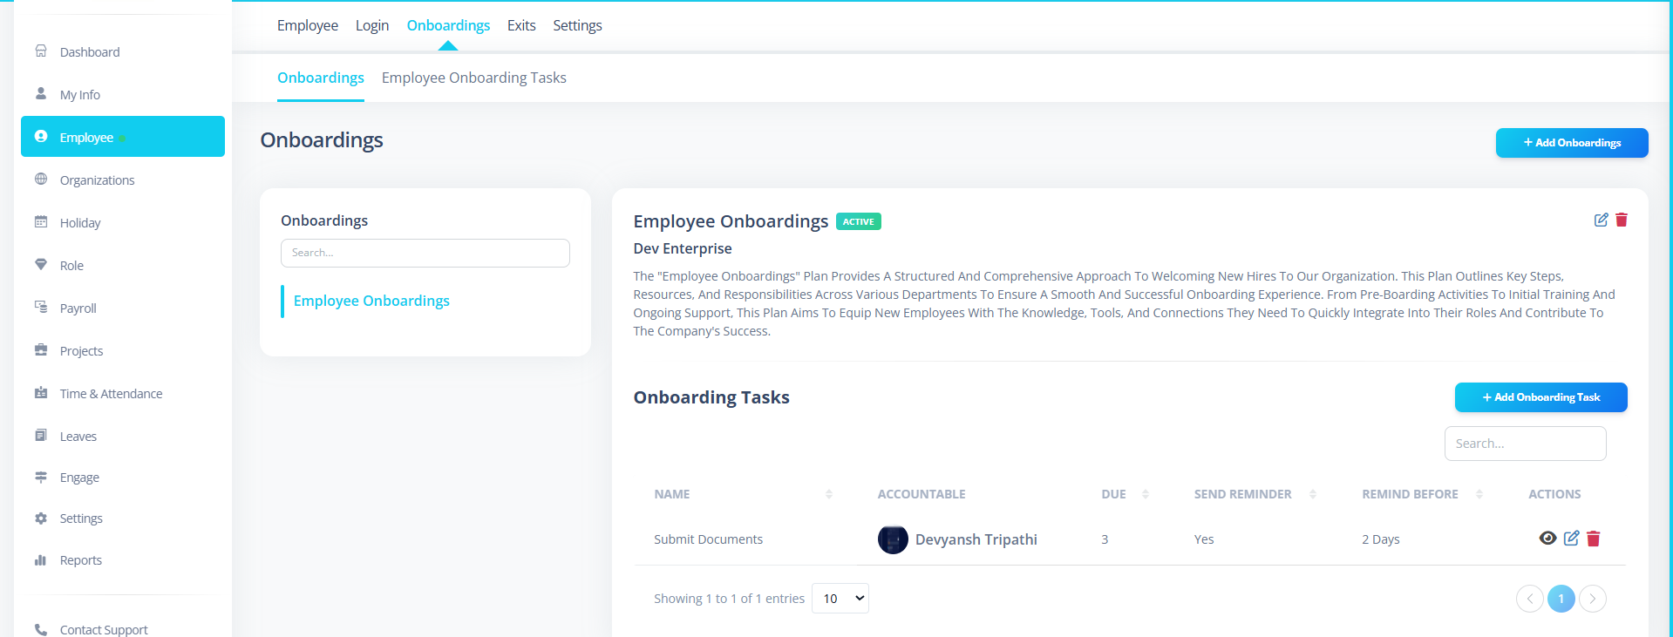Viewport: 1673px width, 637px height.
Task: Sort by Remind Before column
Action: (1479, 494)
